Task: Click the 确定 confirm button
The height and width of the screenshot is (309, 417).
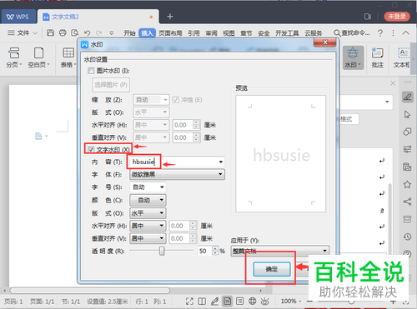Action: [x=272, y=269]
